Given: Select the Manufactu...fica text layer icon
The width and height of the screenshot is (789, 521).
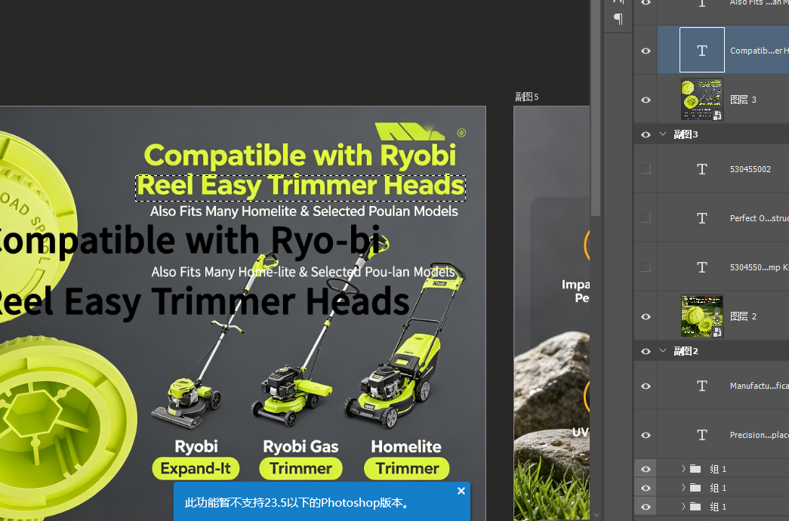Looking at the screenshot, I should (x=702, y=386).
